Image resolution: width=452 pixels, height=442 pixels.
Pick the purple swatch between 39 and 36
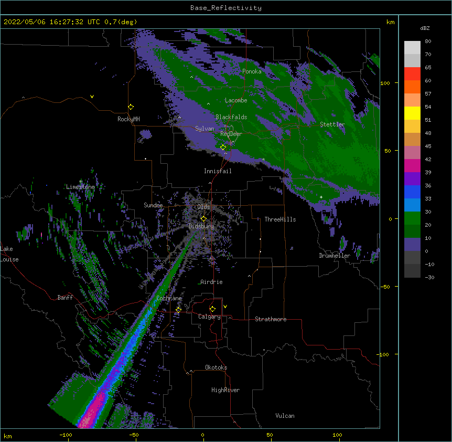click(x=412, y=178)
